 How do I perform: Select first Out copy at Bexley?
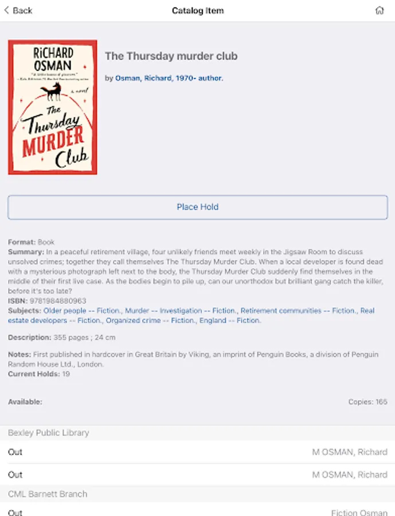coord(197,452)
